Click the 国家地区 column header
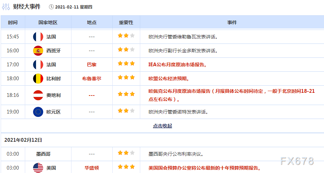Viewport: 324px width, 173px height. click(x=48, y=22)
